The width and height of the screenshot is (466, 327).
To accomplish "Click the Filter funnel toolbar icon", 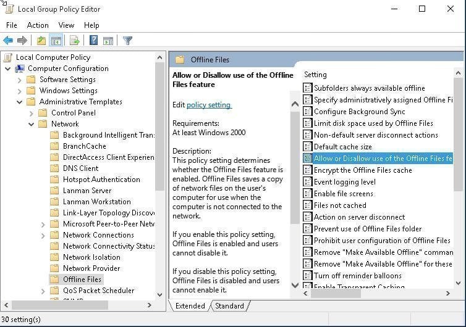I will 127,40.
